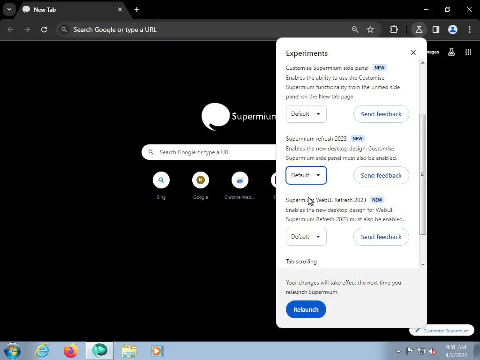Launch Internet Explorer from taskbar
The width and height of the screenshot is (480, 360).
coord(42,351)
